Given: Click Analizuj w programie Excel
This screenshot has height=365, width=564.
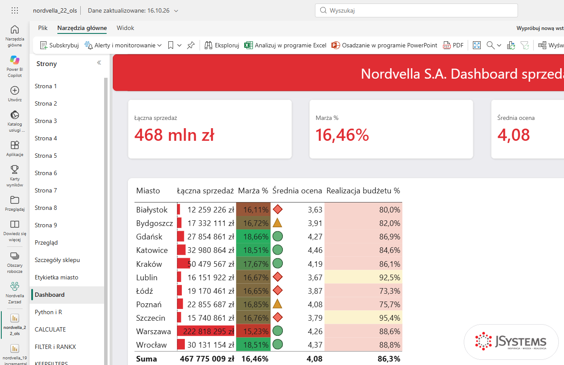Looking at the screenshot, I should pyautogui.click(x=285, y=45).
